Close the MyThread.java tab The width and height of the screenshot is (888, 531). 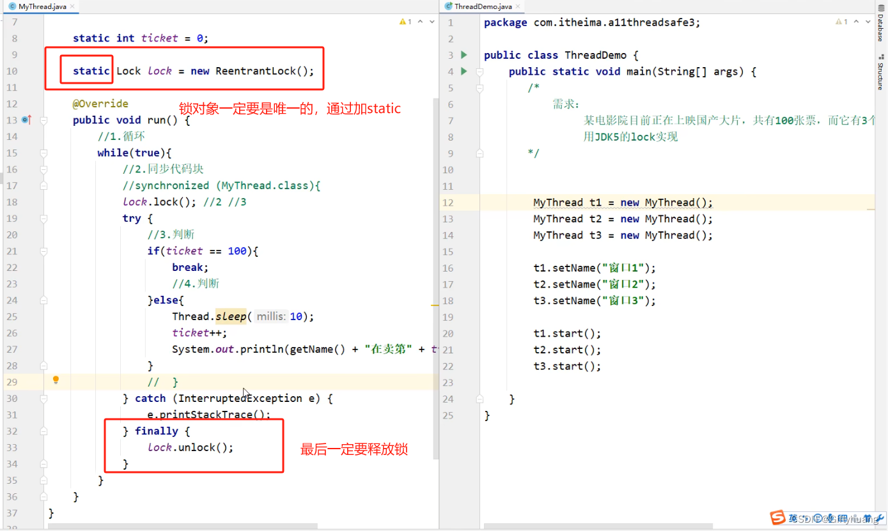point(71,6)
